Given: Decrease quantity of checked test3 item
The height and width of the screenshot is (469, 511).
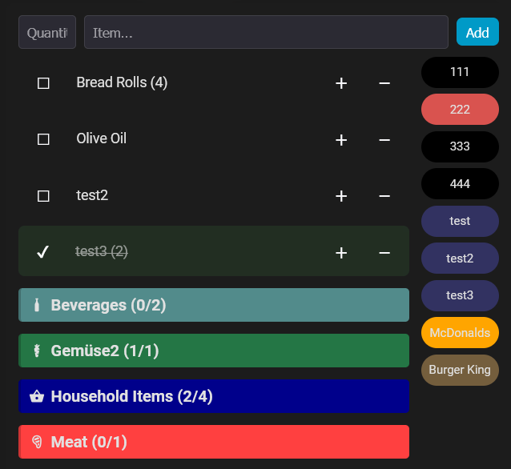Looking at the screenshot, I should coord(384,253).
